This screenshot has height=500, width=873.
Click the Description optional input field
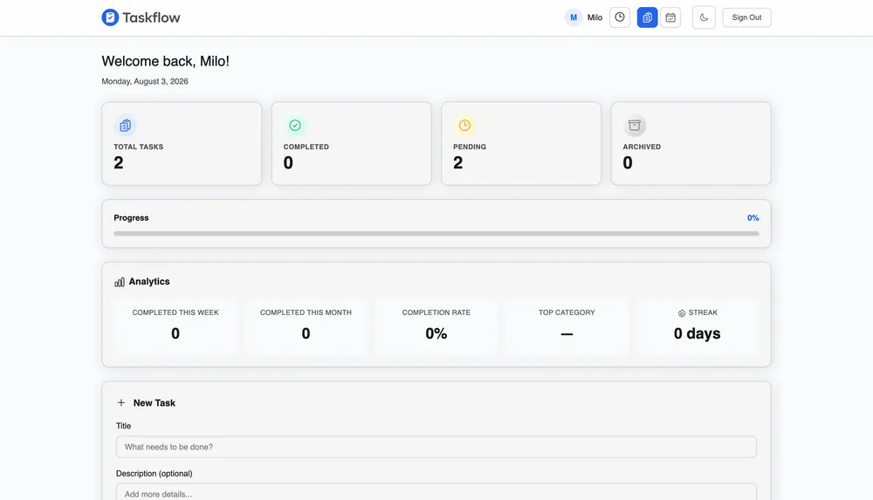coord(436,492)
